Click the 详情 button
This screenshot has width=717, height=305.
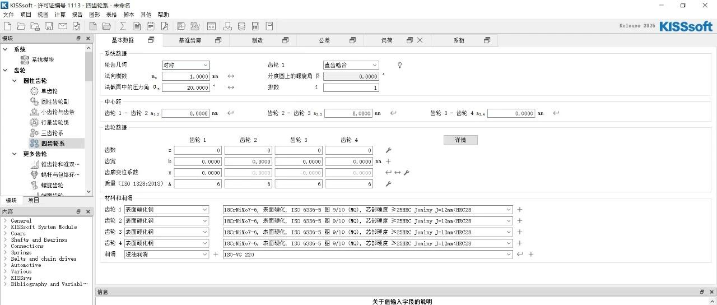(x=460, y=140)
